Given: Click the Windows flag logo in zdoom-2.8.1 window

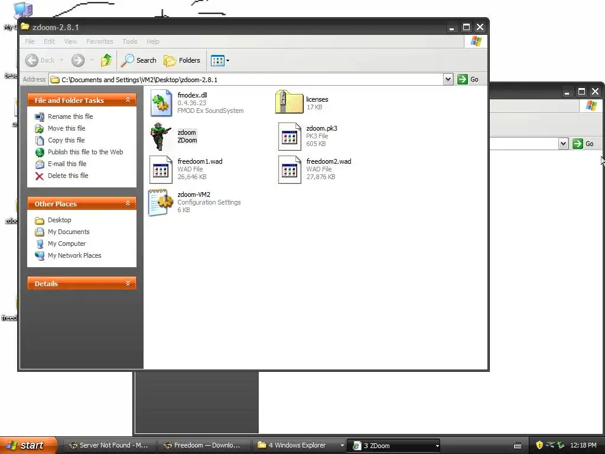Looking at the screenshot, I should click(476, 41).
